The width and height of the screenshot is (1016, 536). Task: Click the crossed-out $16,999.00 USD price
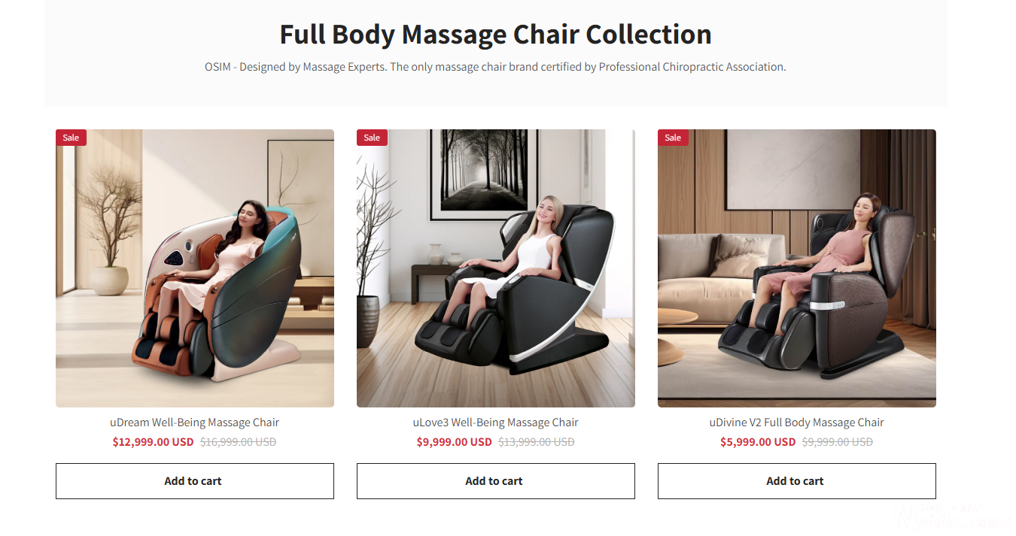point(239,442)
